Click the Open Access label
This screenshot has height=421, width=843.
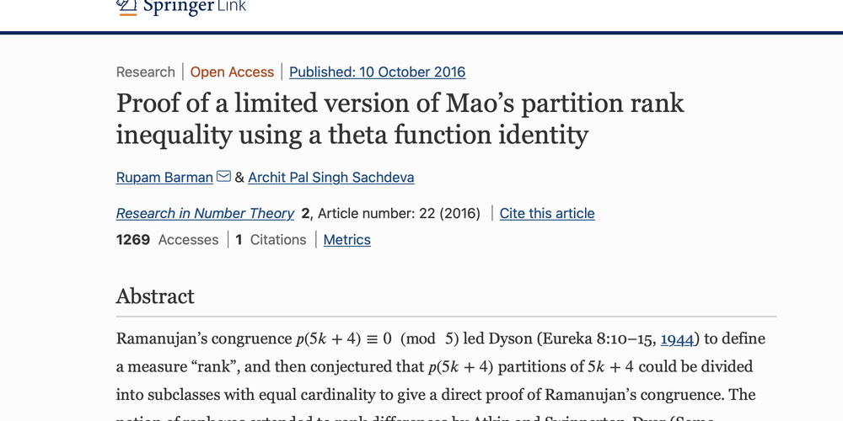point(232,72)
